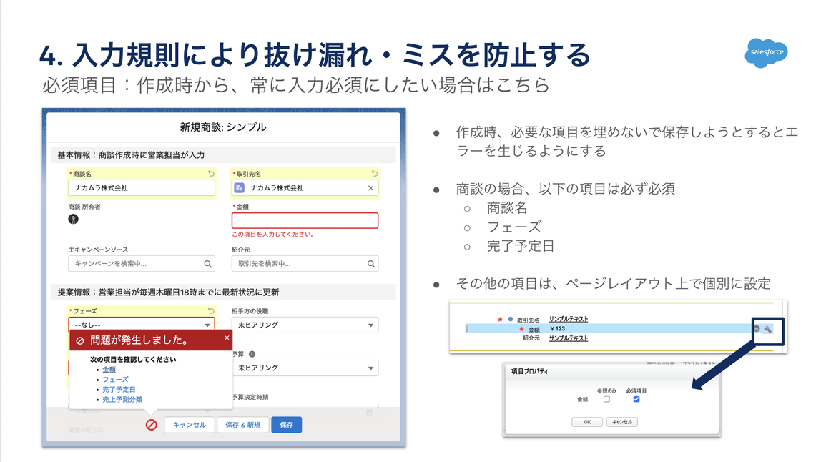821x462 pixels.
Task: Click the undo icon beside フェーズ label
Action: [211, 310]
